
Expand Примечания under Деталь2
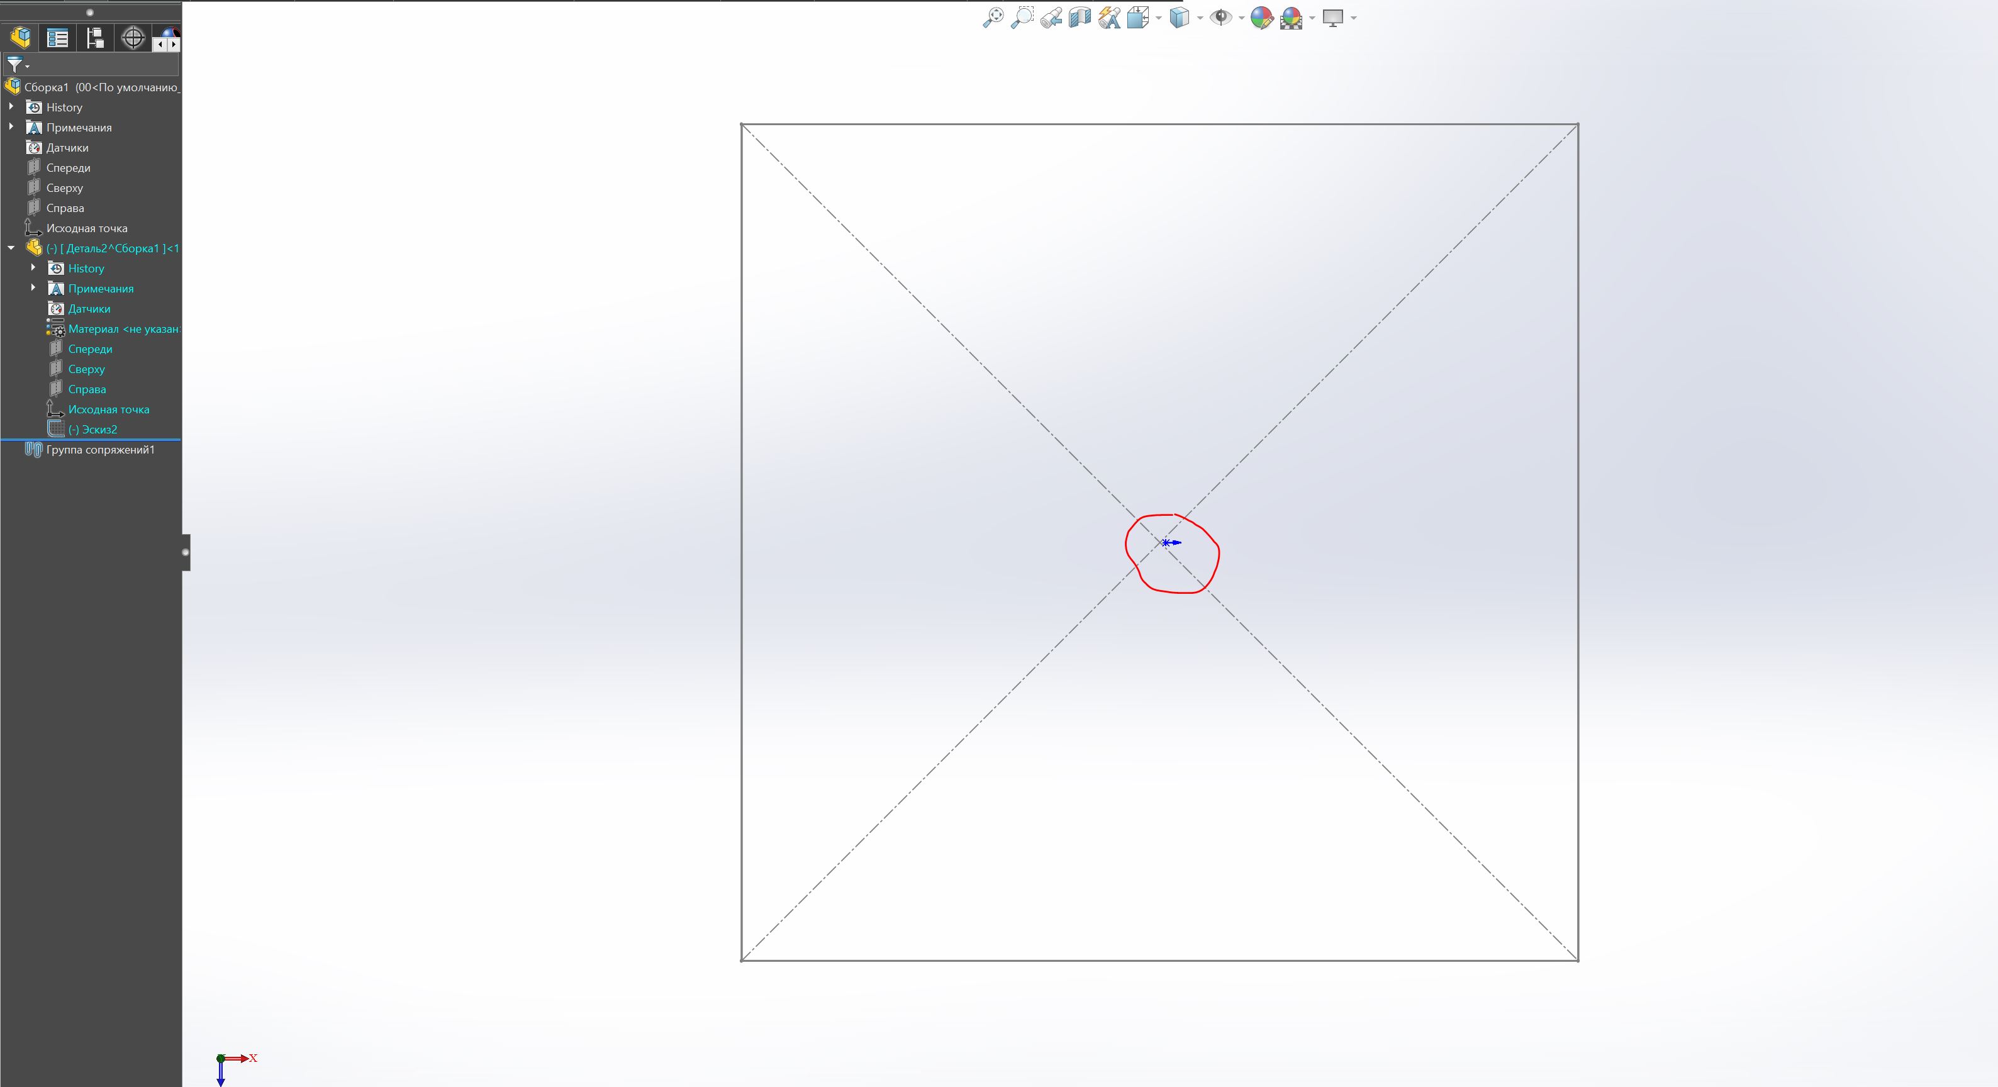point(33,288)
